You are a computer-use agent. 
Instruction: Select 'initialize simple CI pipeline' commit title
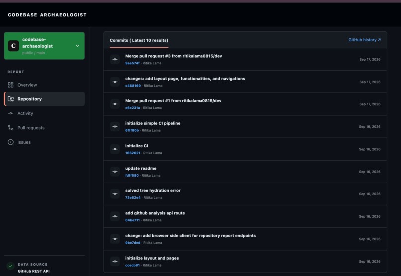tap(153, 123)
